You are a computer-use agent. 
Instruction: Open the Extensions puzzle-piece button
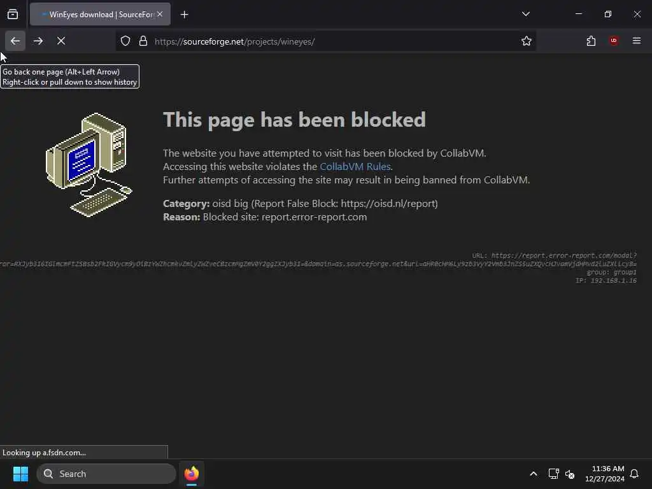point(591,41)
